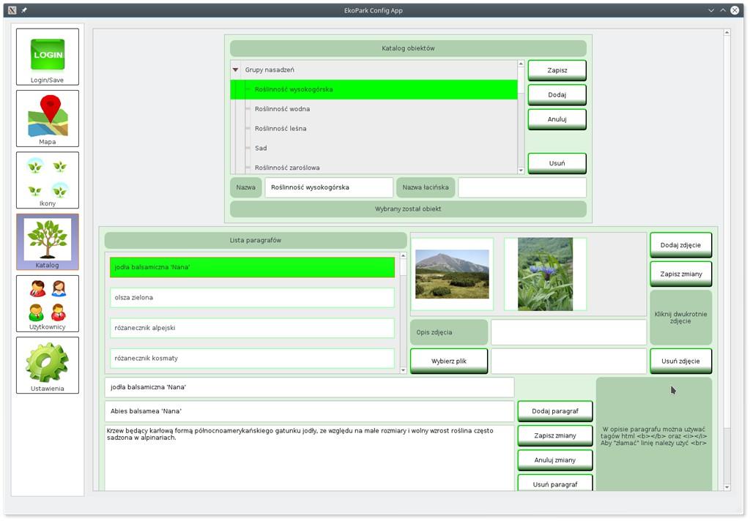The height and width of the screenshot is (521, 750).
Task: Click the Zapisz button
Action: 557,70
